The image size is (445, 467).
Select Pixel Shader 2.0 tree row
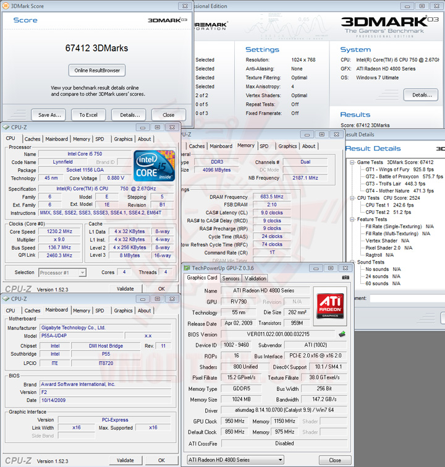coord(389,248)
